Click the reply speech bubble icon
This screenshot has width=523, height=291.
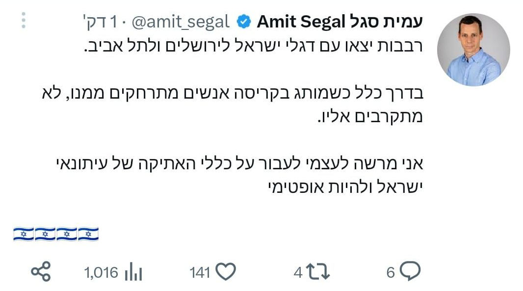pos(410,271)
